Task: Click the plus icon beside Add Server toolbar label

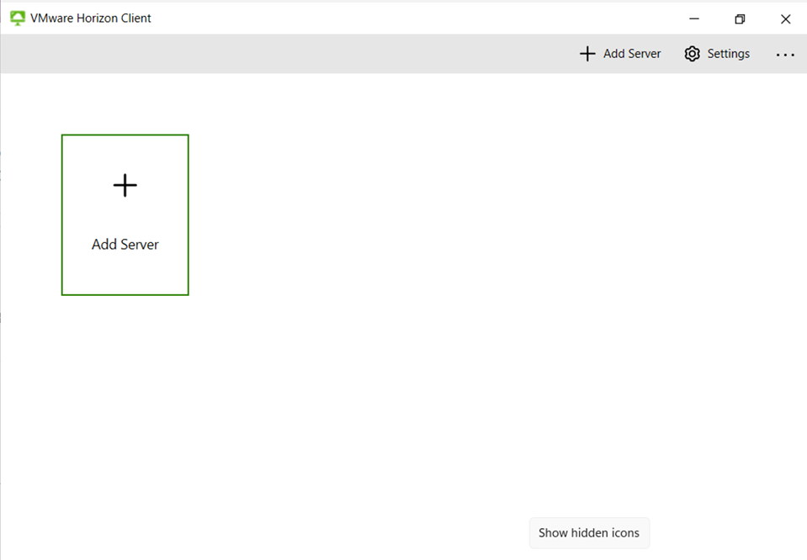Action: click(x=587, y=53)
